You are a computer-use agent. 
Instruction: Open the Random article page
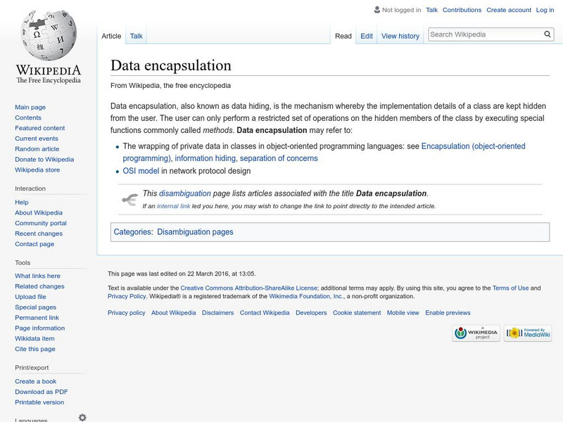point(38,148)
